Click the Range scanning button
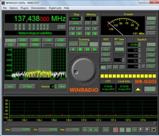This screenshot has width=159, height=136. click(x=84, y=44)
